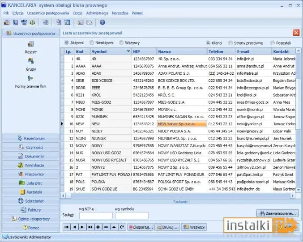This screenshot has width=303, height=242.
Task: Delete record with minus button
Action: point(106,227)
